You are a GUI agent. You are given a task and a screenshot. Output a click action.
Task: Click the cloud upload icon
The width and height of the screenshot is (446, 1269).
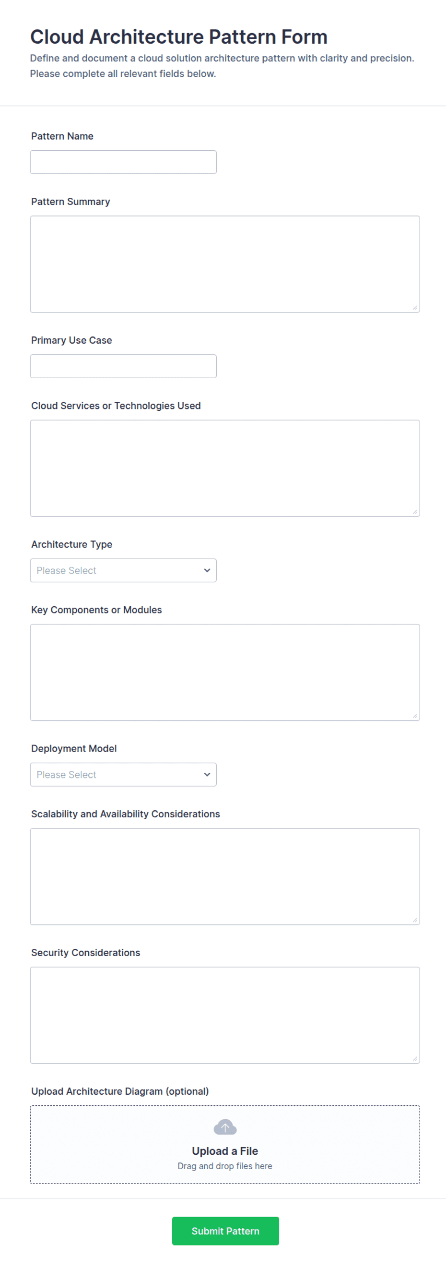coord(225,1126)
